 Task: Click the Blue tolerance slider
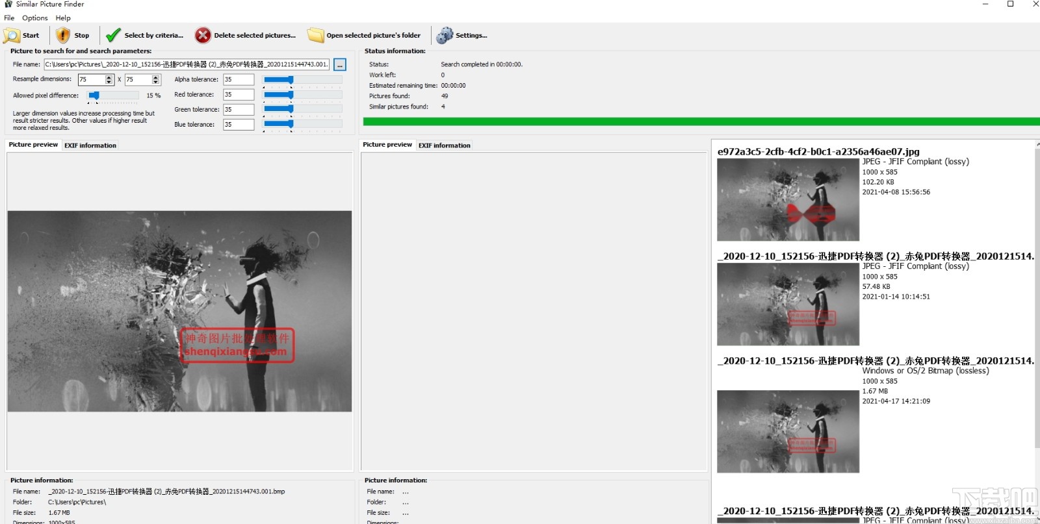tap(302, 124)
